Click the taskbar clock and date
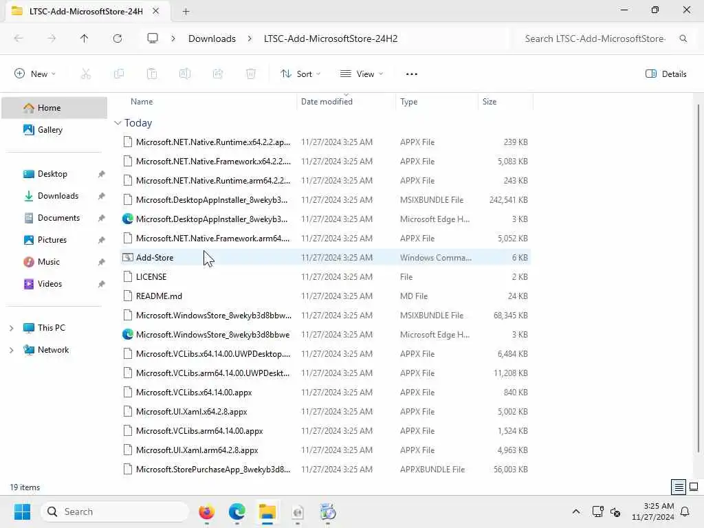 [x=653, y=511]
